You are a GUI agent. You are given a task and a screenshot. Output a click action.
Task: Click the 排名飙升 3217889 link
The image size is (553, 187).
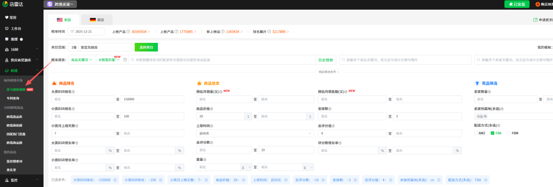281,32
